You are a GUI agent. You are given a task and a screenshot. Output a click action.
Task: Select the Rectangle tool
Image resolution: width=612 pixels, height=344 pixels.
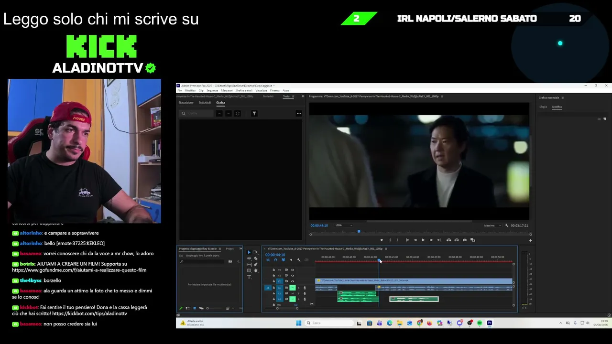pyautogui.click(x=249, y=270)
